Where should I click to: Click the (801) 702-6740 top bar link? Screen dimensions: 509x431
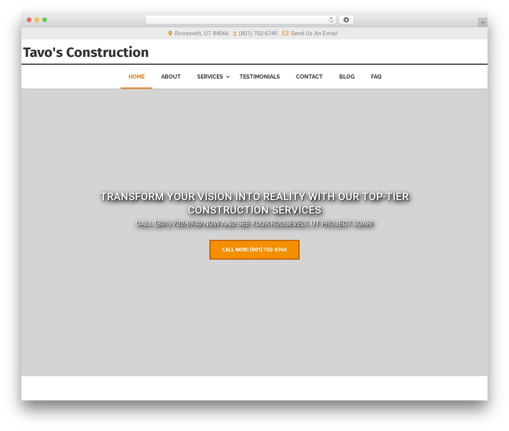(258, 33)
